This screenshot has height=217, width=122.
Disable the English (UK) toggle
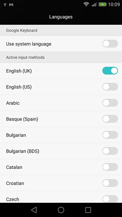click(x=110, y=71)
